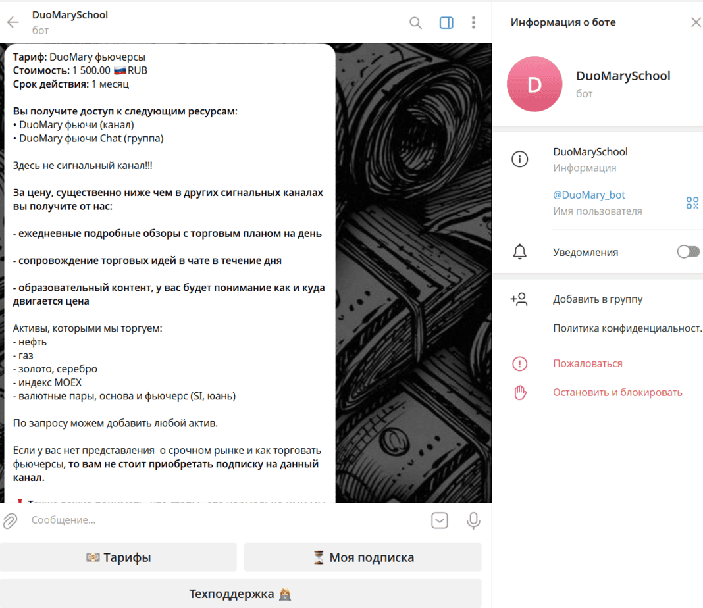Click Пожаловаться to report the bot
Viewport: 703px width, 608px height.
(587, 363)
